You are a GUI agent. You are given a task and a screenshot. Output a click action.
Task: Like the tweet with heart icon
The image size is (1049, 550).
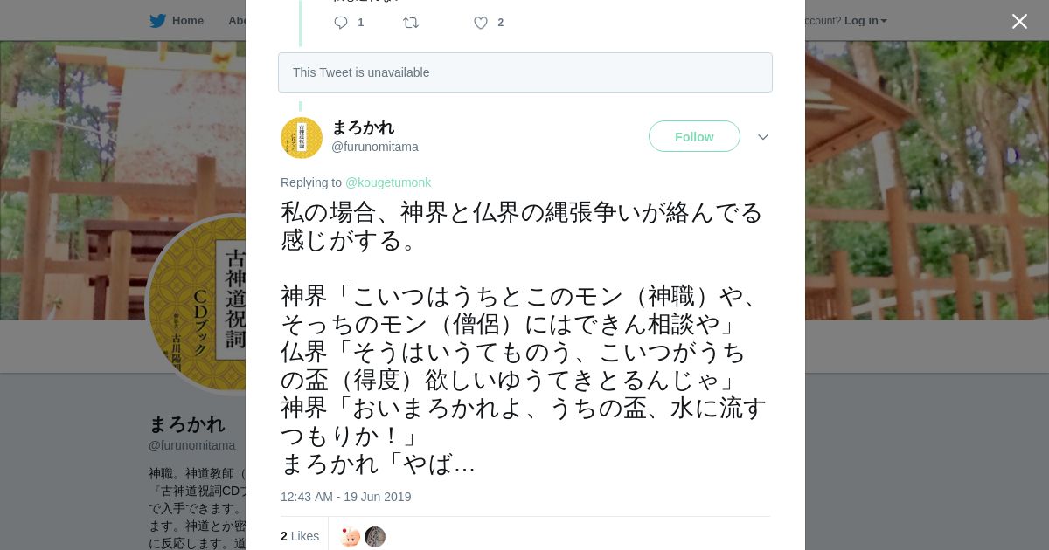[x=481, y=23]
